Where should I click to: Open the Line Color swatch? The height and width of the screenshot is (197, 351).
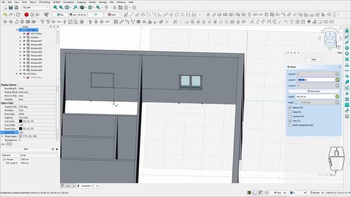pyautogui.click(x=21, y=121)
